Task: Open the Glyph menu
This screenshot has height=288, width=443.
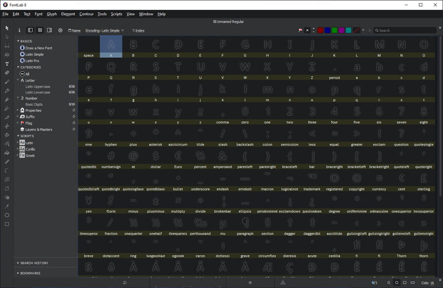Action: [52, 14]
